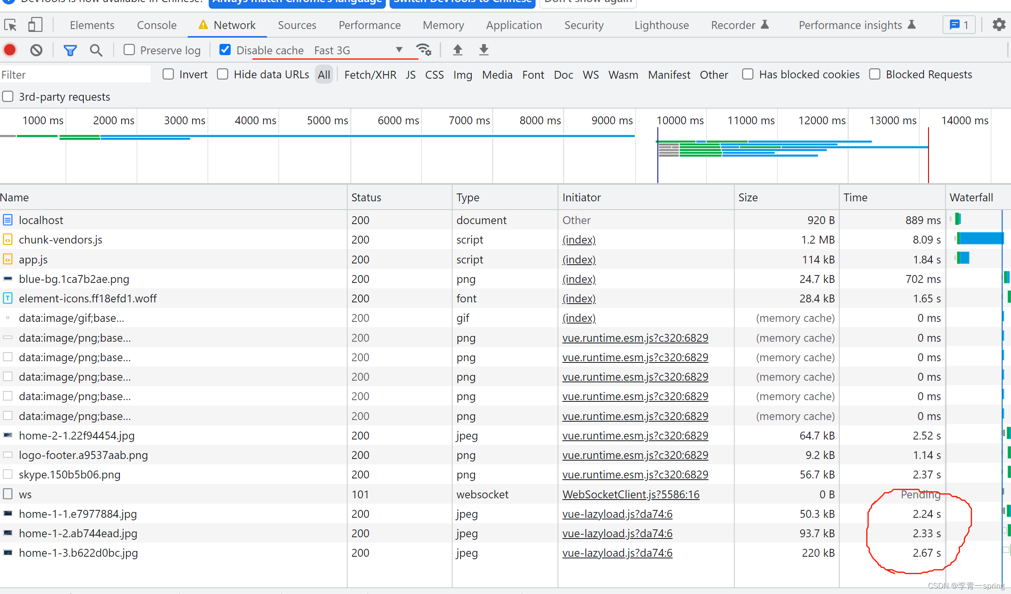Check Hide data URLs option

click(223, 75)
